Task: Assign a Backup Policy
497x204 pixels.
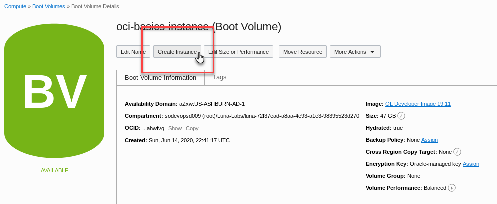Action: coord(429,140)
